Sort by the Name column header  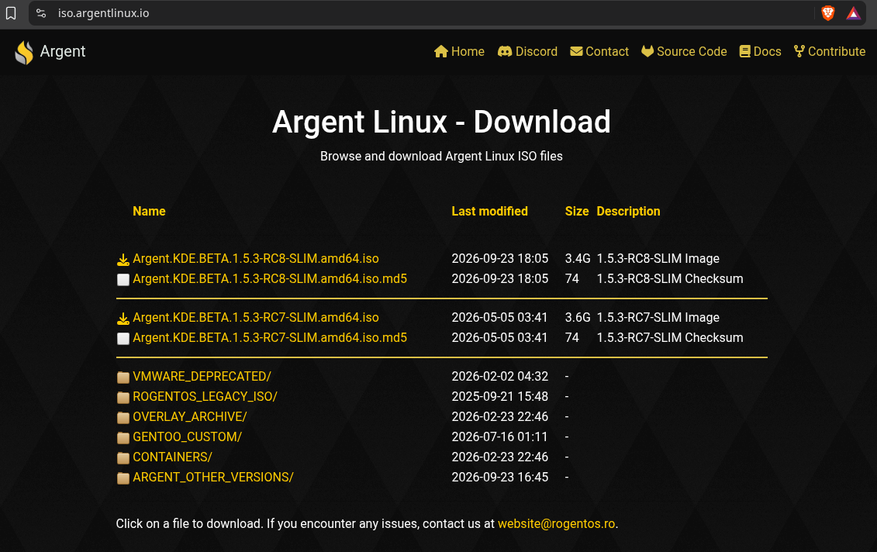coord(149,211)
